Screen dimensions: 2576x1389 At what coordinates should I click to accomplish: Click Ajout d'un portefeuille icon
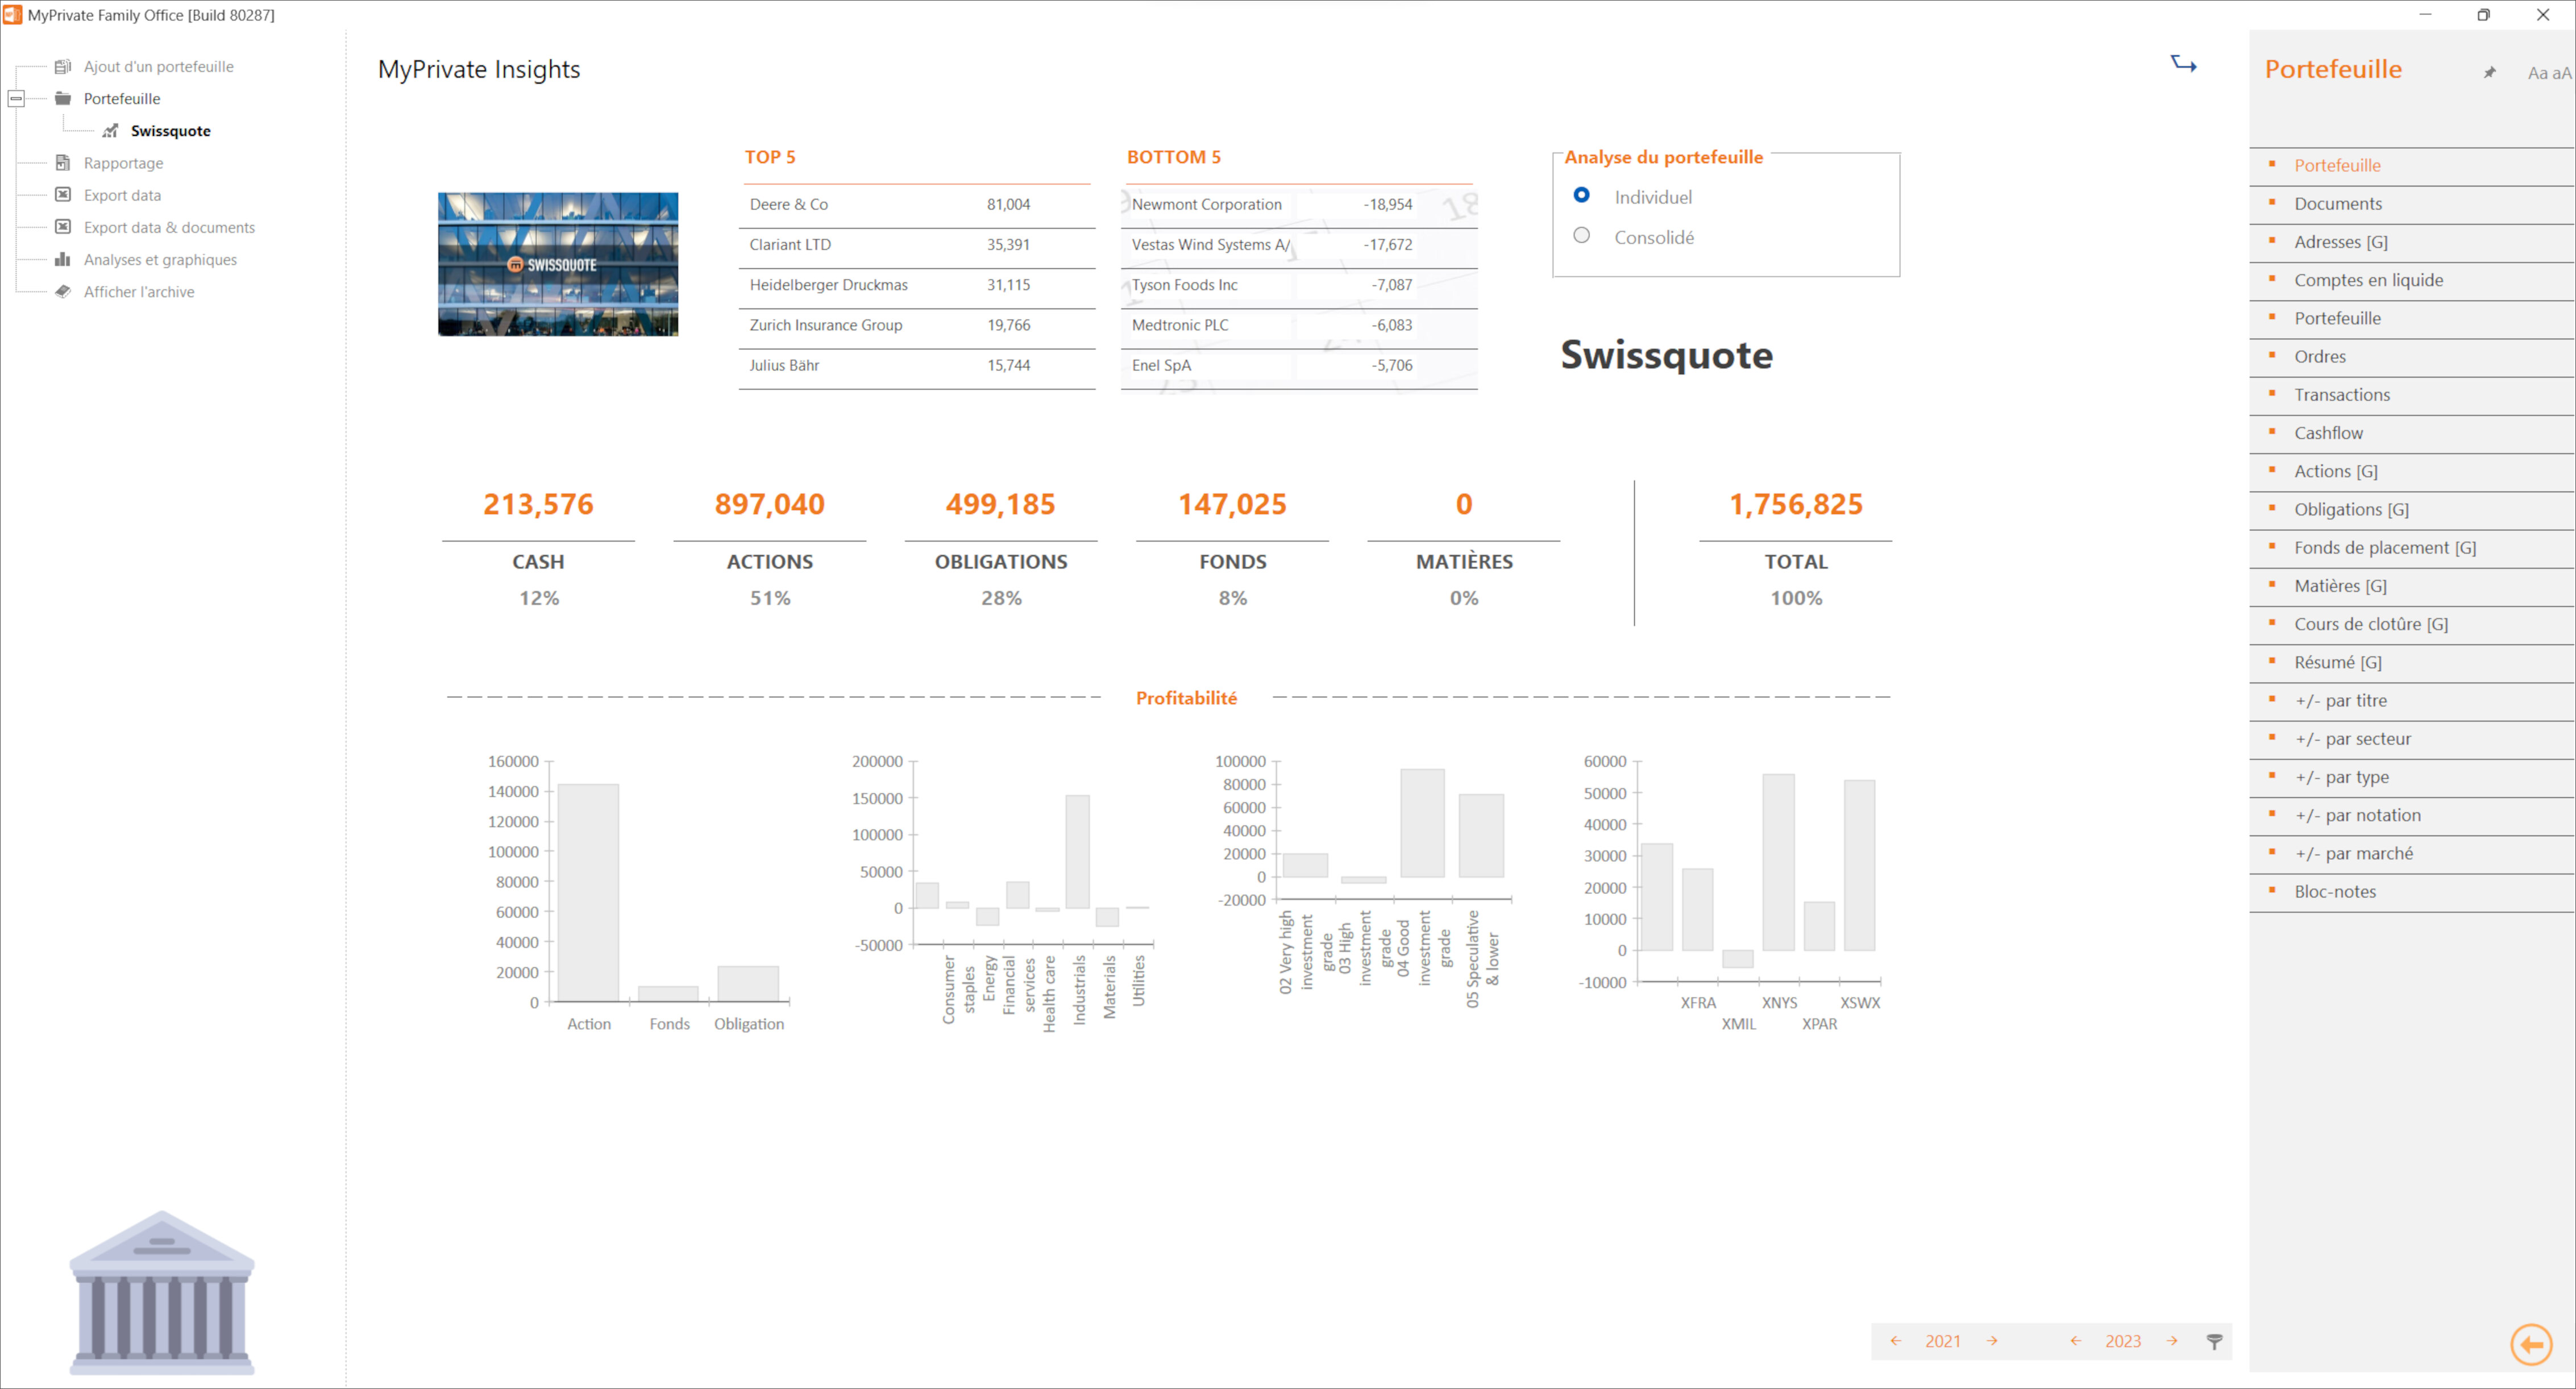point(61,65)
